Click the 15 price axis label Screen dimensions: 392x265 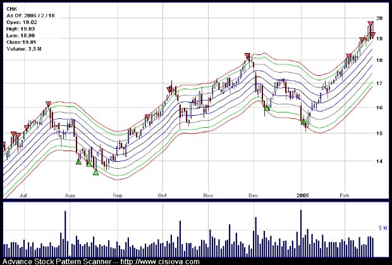pyautogui.click(x=379, y=133)
